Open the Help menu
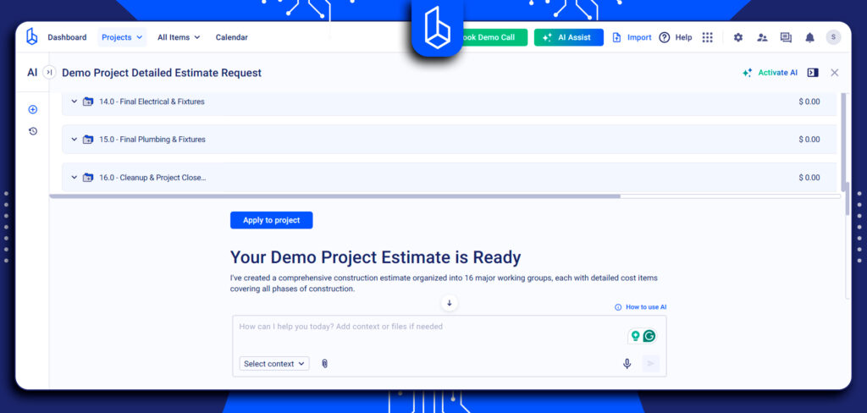 click(676, 37)
